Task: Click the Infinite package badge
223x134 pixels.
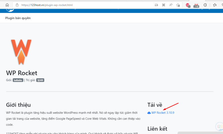Action: pos(18,80)
